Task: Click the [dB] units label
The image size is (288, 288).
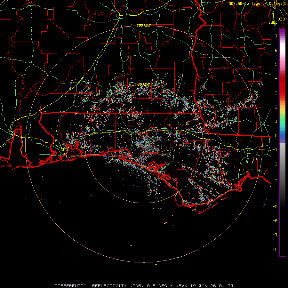Action: (273, 22)
